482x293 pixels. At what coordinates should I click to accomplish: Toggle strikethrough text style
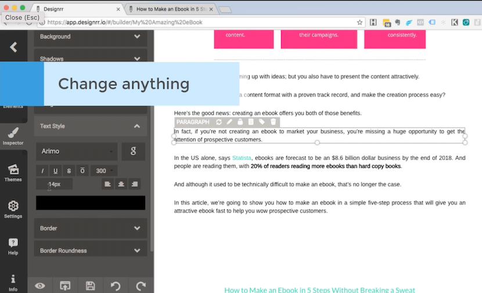click(x=69, y=171)
